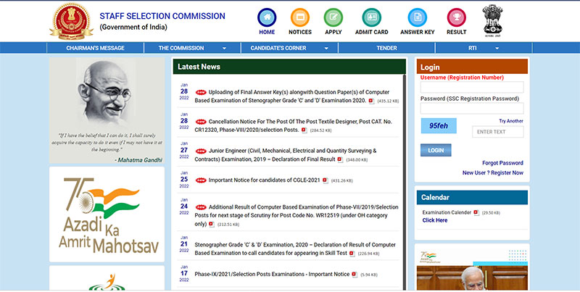The height and width of the screenshot is (292, 580).
Task: Open Stenographer Grade C & D 2020 result news
Action: tap(295, 249)
